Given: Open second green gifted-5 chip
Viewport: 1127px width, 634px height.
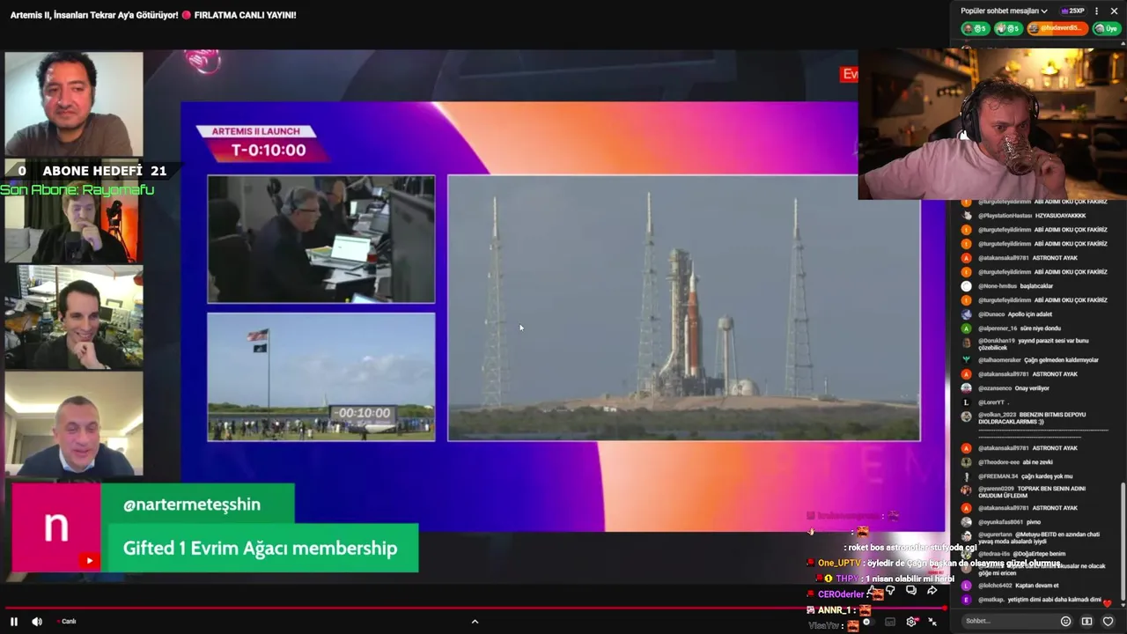Looking at the screenshot, I should tap(1008, 29).
